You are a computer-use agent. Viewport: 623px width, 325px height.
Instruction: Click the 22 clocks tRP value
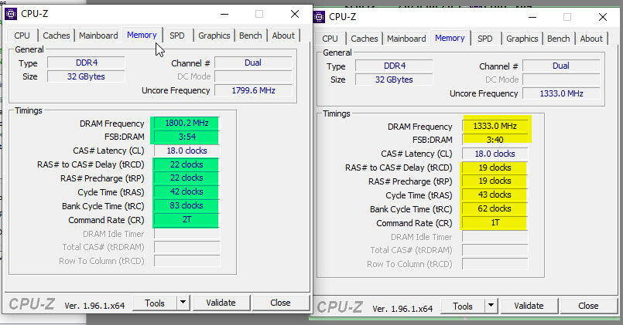187,178
